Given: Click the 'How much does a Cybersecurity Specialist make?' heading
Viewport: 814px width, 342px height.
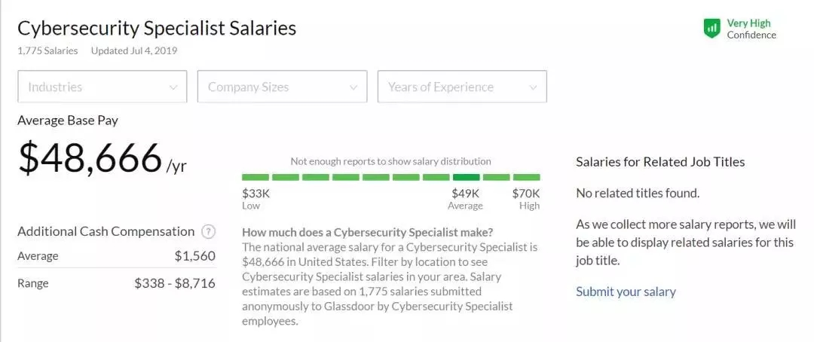Looking at the screenshot, I should [367, 232].
